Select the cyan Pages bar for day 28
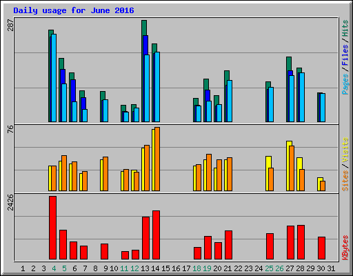 point(302,97)
